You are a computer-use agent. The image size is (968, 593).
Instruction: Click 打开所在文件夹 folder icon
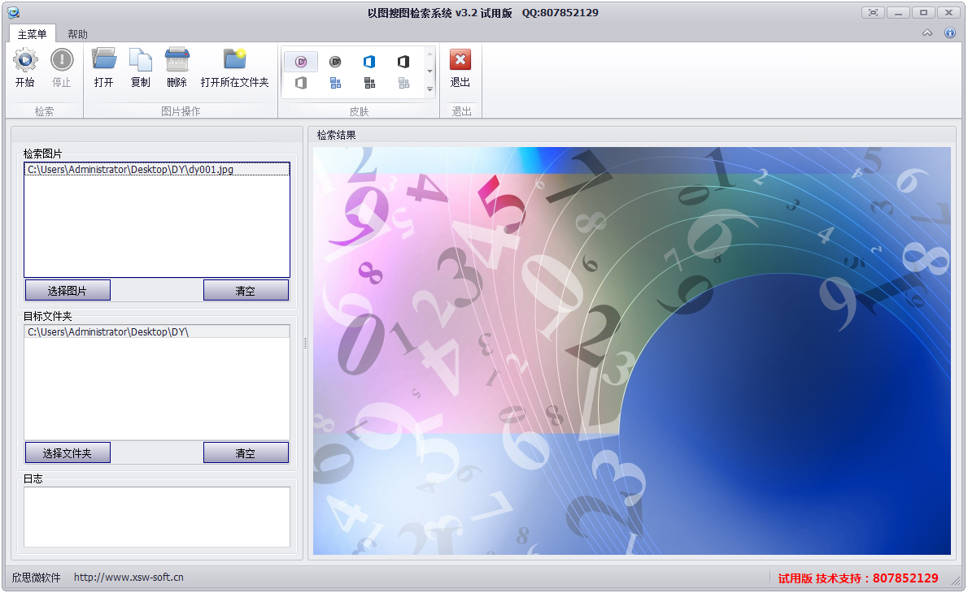coord(234,60)
